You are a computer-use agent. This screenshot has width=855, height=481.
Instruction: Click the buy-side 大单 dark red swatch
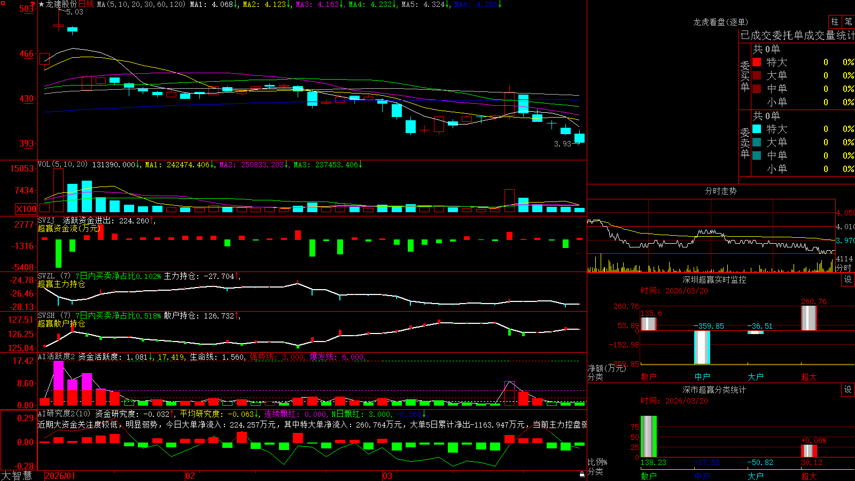pyautogui.click(x=757, y=75)
